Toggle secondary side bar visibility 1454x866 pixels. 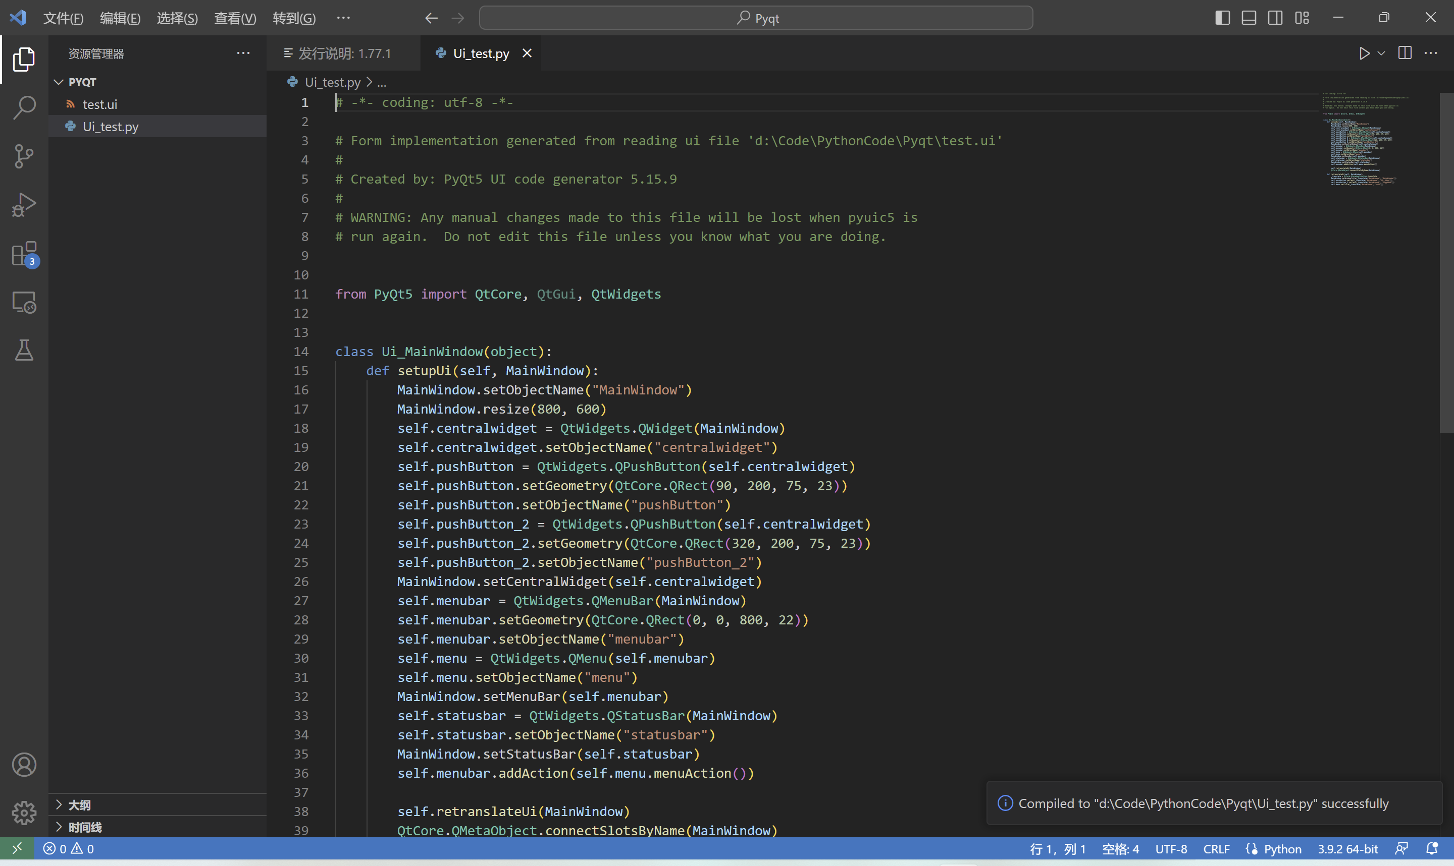pyautogui.click(x=1275, y=18)
